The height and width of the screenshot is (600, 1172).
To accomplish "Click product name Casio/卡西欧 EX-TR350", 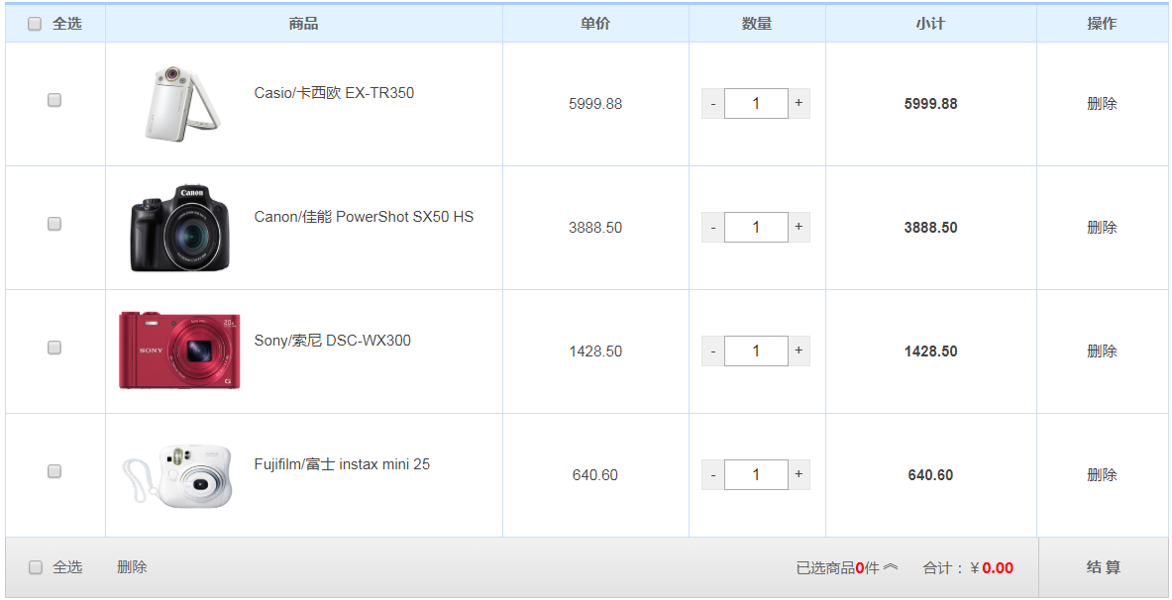I will click(x=334, y=93).
